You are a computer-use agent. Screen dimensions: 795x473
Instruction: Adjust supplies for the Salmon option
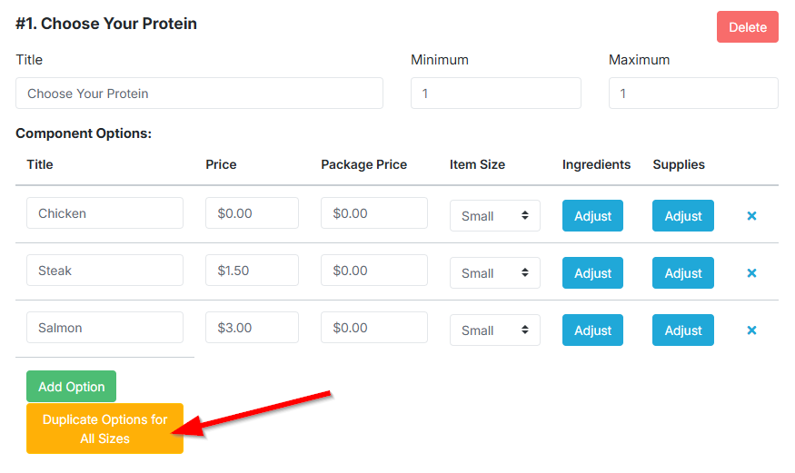[683, 330]
